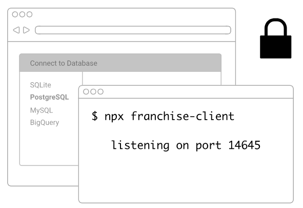303x208 pixels.
Task: Select PostgreSQL in the database list
Action: point(49,97)
